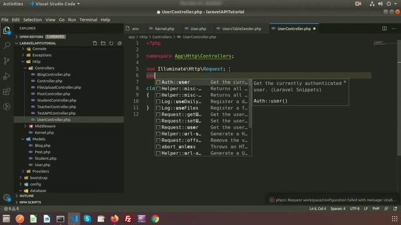The height and width of the screenshot is (225, 401).
Task: Open the File menu
Action: click(4, 19)
